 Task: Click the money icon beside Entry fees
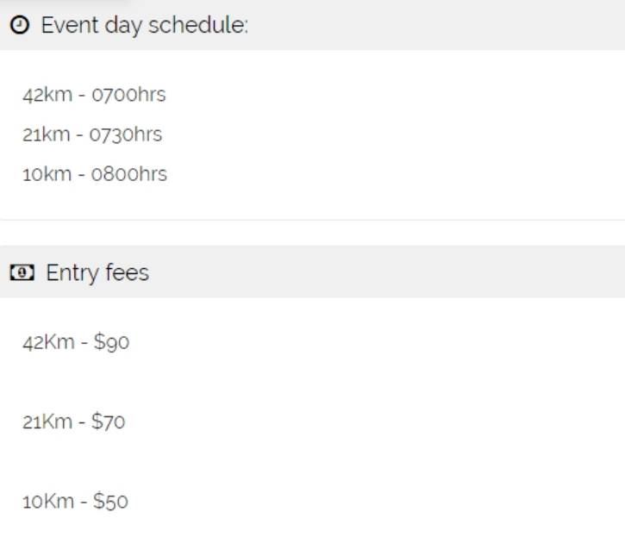22,273
